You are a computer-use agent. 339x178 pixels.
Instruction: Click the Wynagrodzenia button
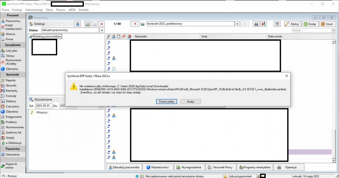point(189,167)
